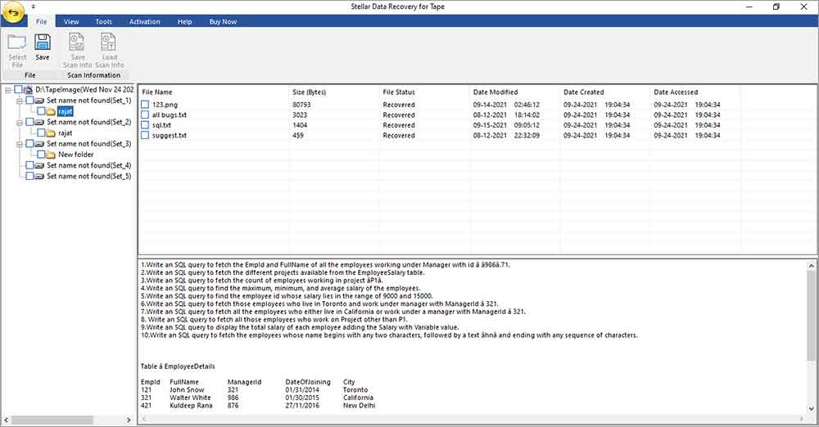The height and width of the screenshot is (427, 819).
Task: Click the Load Scan Info icon
Action: pyautogui.click(x=107, y=43)
